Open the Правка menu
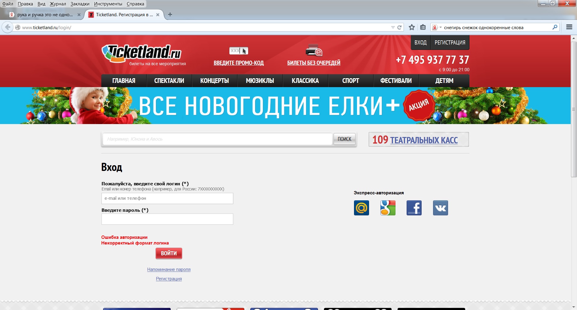Viewport: 577px width, 310px height. coord(25,4)
